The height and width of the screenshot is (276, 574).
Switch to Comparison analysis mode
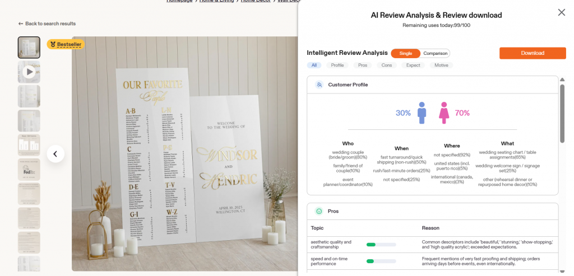tap(435, 53)
